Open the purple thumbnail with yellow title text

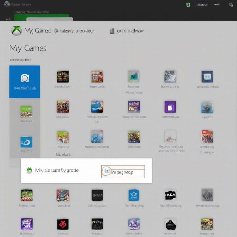pyautogui.click(x=134, y=107)
